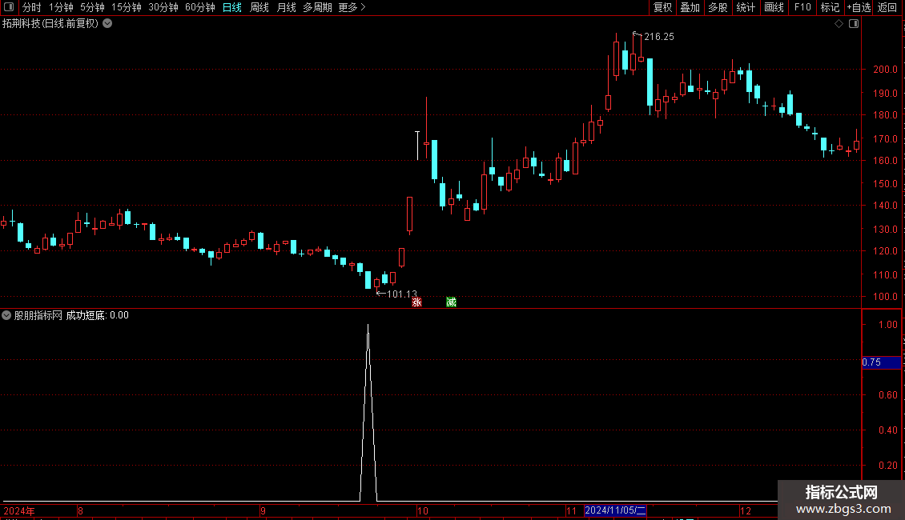Expand the indicator dropdown beside 股朋指标网
905x520 pixels.
pyautogui.click(x=6, y=315)
